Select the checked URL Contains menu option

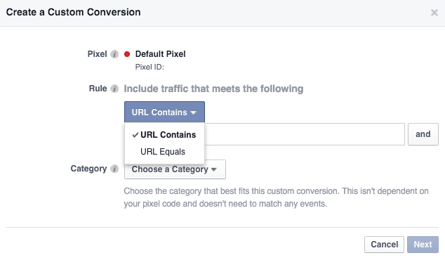pos(165,135)
